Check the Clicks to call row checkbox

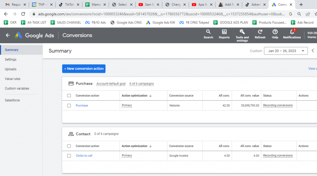pyautogui.click(x=69, y=156)
